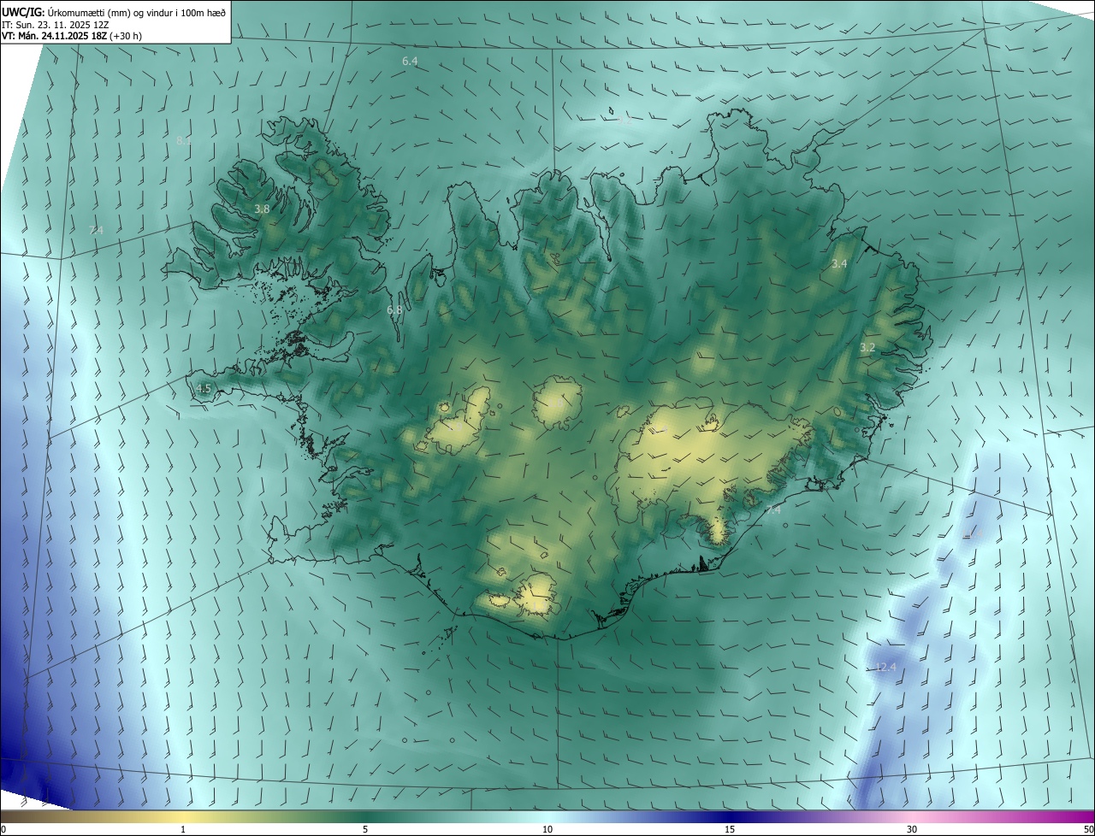Click the 12.4 value label over the ocean
Screen dimensions: 1095x836
(885, 667)
